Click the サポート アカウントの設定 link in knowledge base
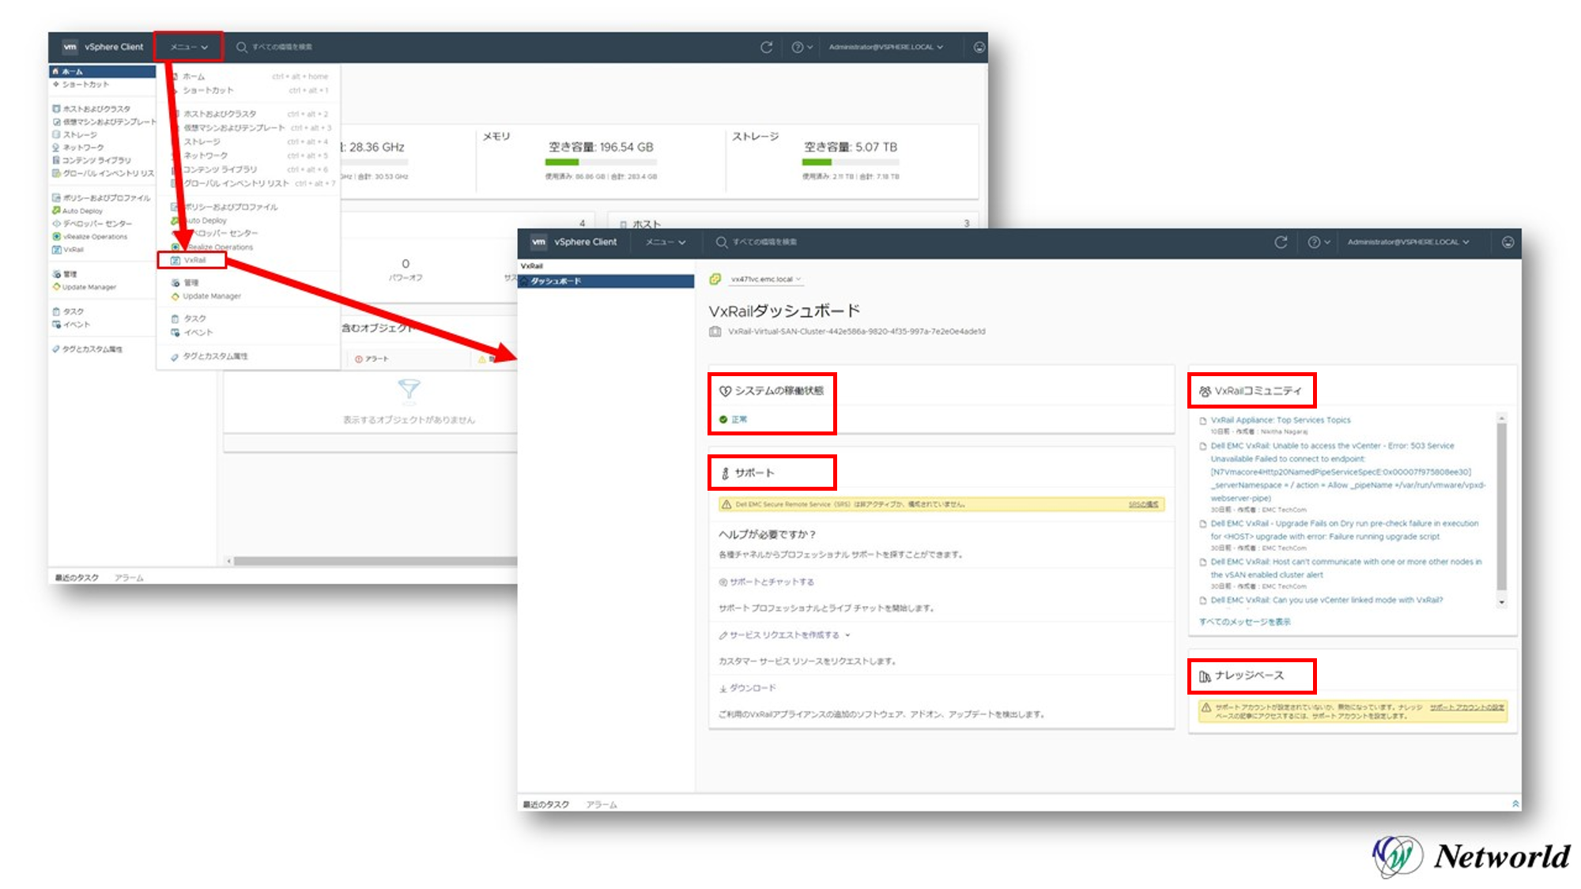The width and height of the screenshot is (1581, 889). coord(1466,707)
